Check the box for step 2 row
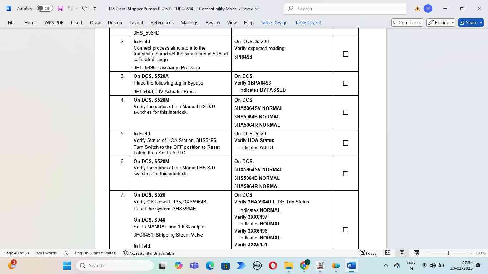 345,54
